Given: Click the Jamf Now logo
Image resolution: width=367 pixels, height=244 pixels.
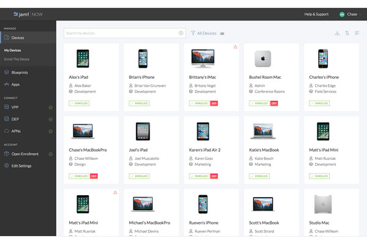Looking at the screenshot, I should (28, 14).
